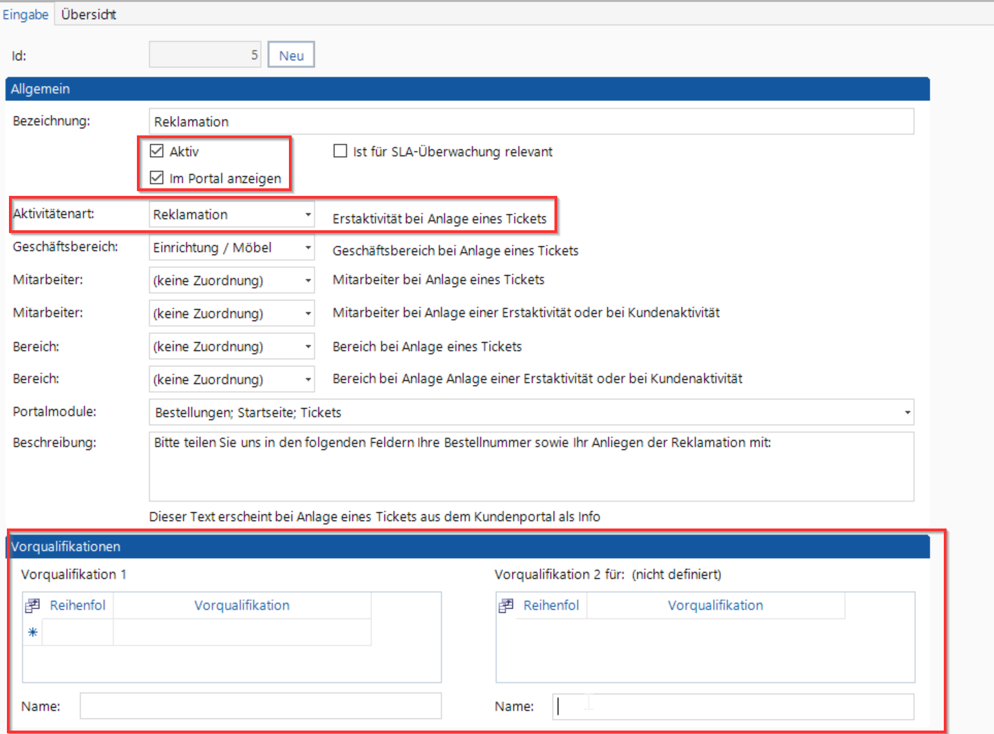
Task: Open the grid selector icon in Vorqualifikation 1 table
Action: 32,605
